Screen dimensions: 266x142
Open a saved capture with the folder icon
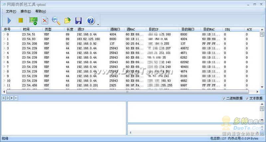click(x=67, y=21)
